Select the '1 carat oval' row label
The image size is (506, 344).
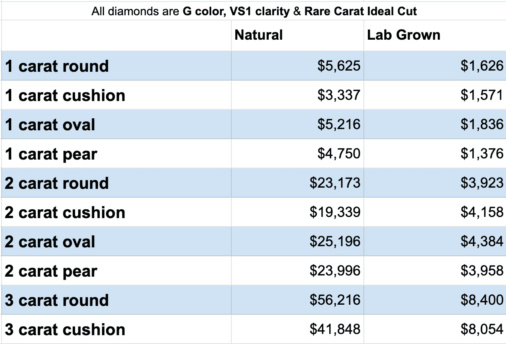[x=50, y=125]
